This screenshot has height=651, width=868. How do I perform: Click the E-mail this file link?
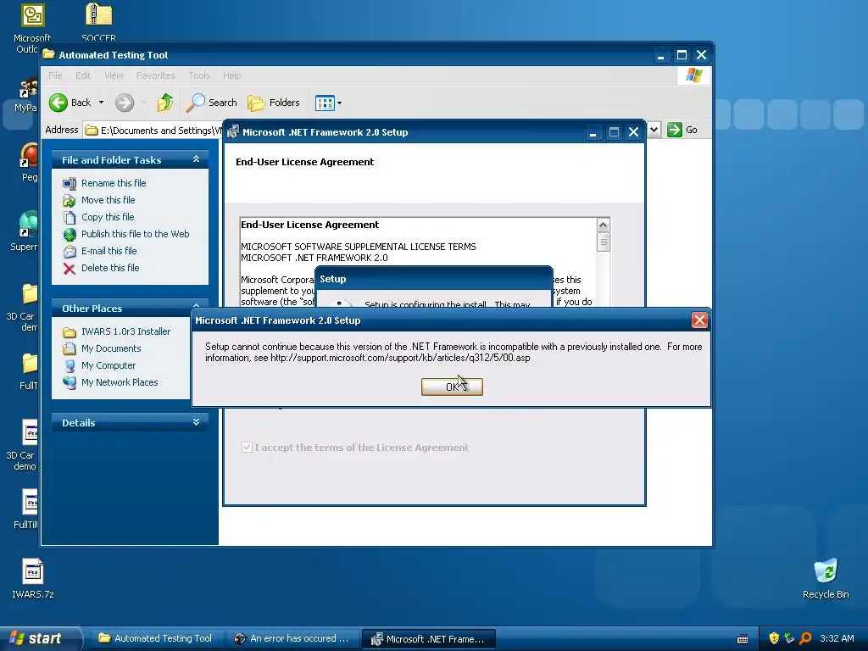click(109, 251)
